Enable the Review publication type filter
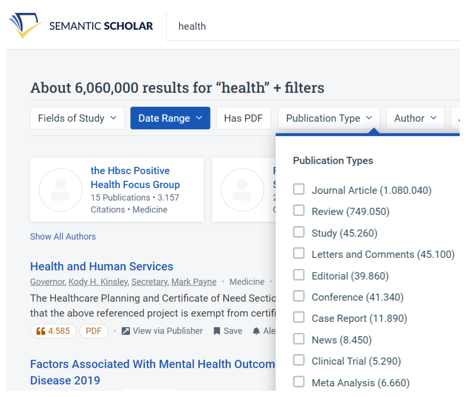Viewport: 466px width, 397px height. [299, 211]
